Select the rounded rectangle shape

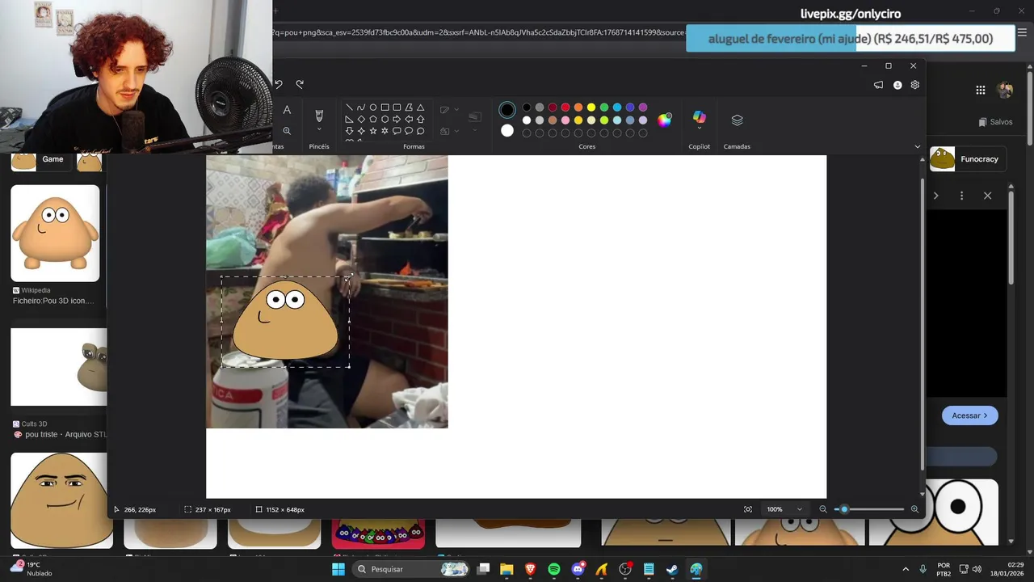point(397,108)
